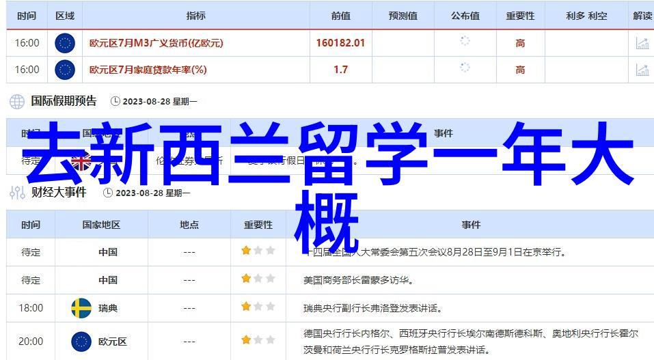
Task: Open the 欧元区7月家庭贷款年率 indicator link
Action: 148,70
